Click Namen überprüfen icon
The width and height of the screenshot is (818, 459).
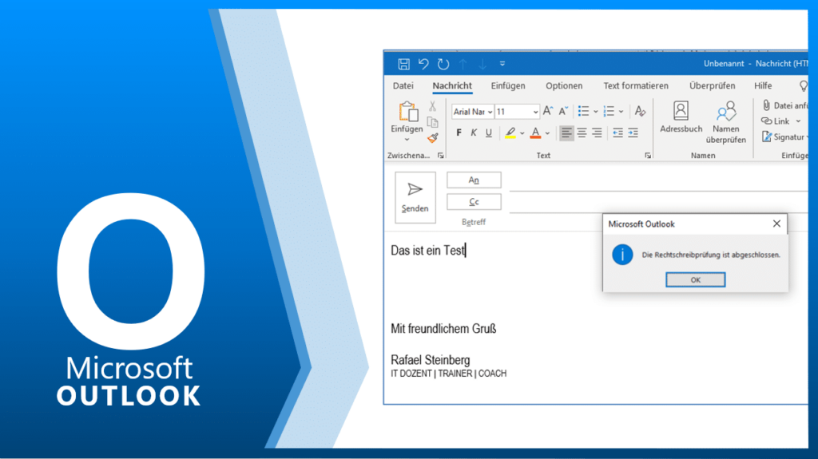725,117
